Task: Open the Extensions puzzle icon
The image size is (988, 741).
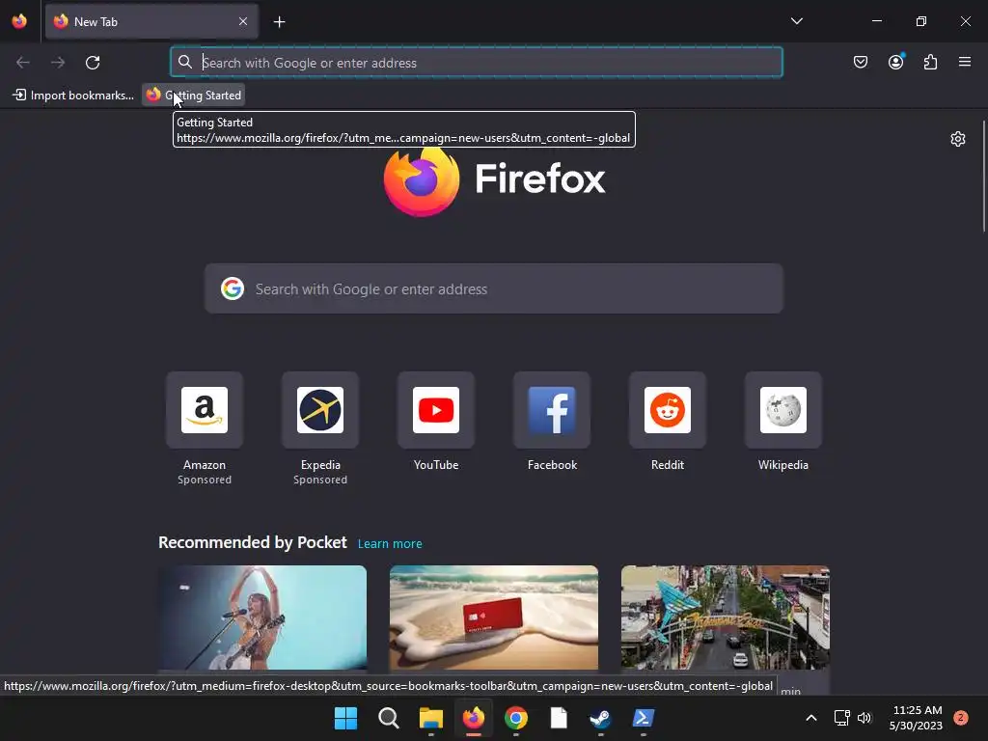Action: (x=930, y=62)
